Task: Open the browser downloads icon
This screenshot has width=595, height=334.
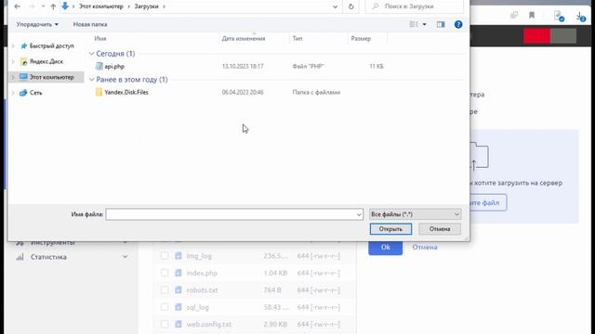Action: click(580, 16)
